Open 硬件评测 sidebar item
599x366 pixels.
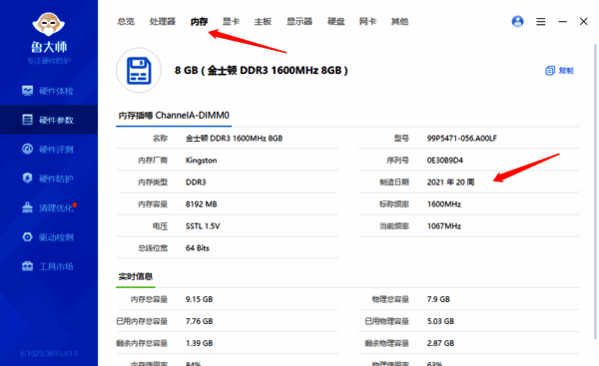click(49, 150)
